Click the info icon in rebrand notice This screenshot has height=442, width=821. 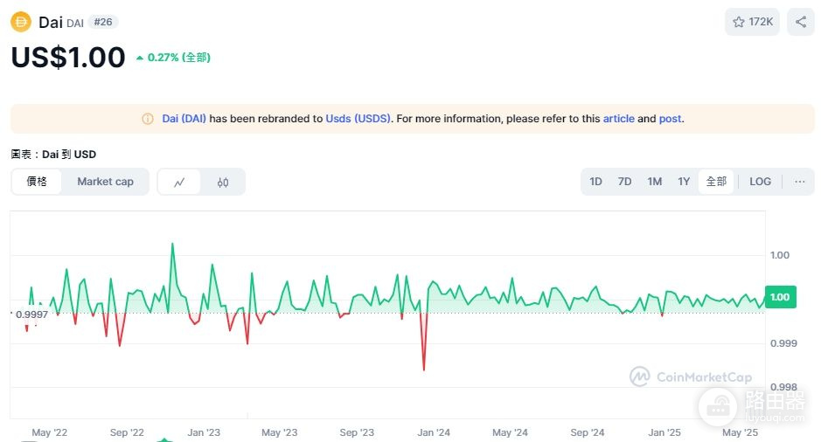click(148, 119)
